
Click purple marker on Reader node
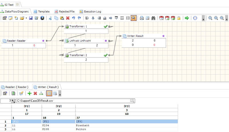43,41
